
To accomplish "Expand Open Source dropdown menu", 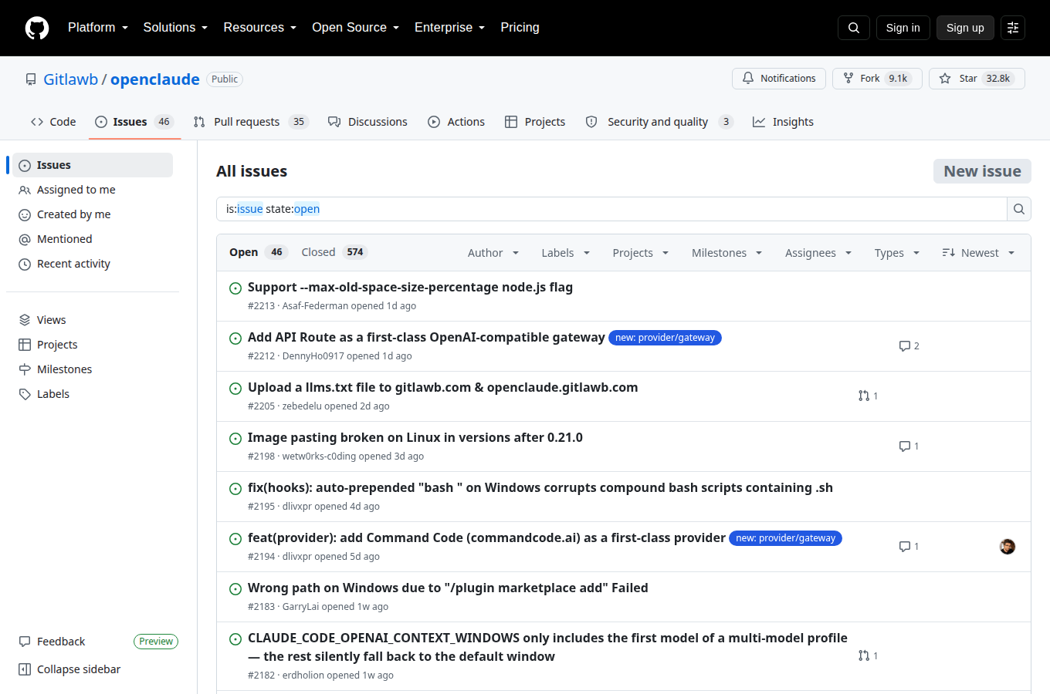I will tap(355, 28).
